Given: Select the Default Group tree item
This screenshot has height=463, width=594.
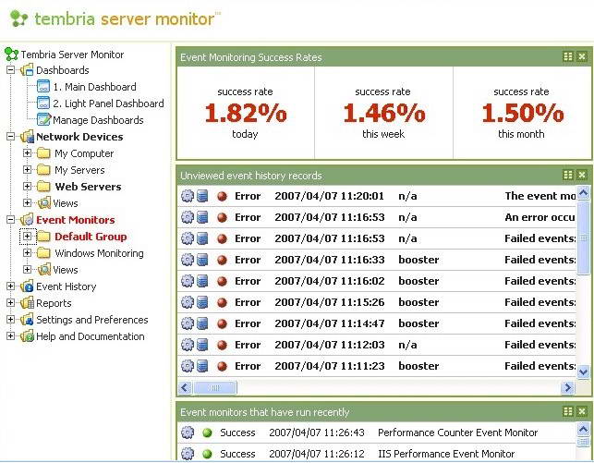Looking at the screenshot, I should point(91,237).
